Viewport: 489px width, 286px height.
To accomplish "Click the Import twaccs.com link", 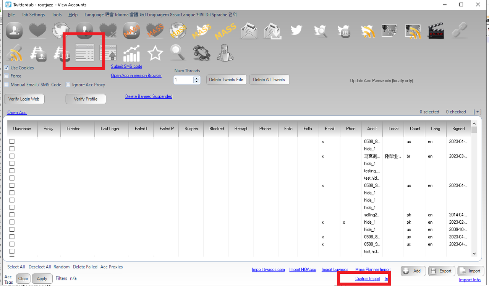I will coord(268,270).
